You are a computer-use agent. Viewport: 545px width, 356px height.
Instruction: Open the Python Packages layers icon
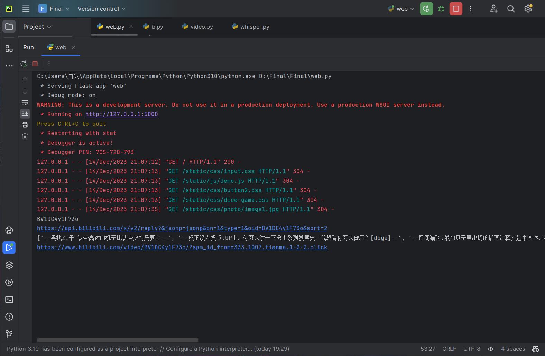[x=9, y=265]
